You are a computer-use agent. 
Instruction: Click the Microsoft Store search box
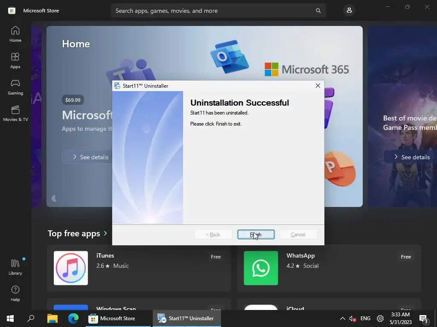[x=218, y=11]
